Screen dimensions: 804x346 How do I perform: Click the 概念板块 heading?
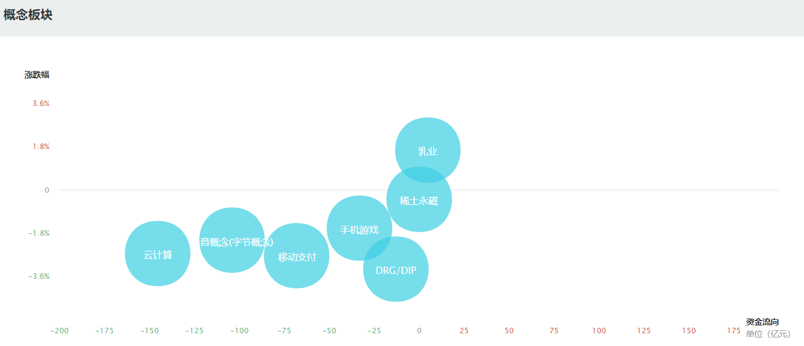coord(28,16)
